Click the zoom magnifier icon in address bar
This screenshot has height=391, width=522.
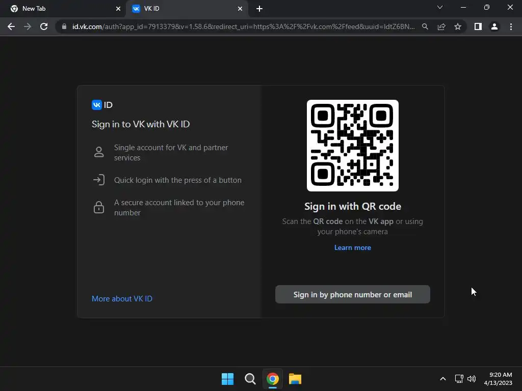click(x=425, y=26)
